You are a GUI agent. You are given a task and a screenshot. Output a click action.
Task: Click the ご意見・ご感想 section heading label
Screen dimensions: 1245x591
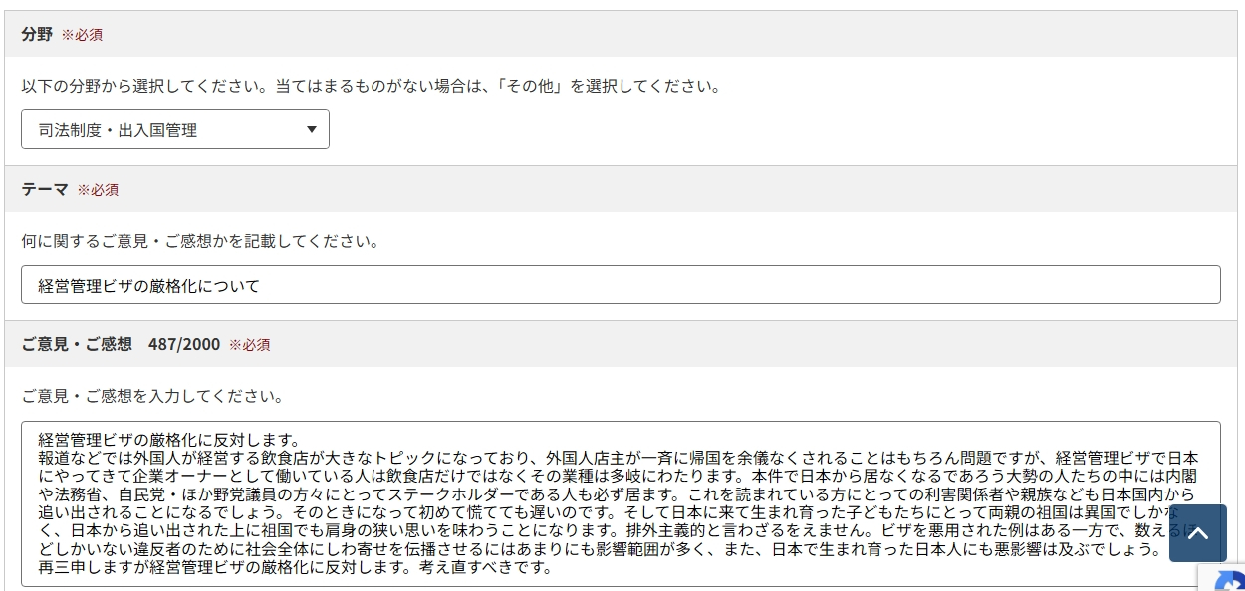tap(77, 344)
